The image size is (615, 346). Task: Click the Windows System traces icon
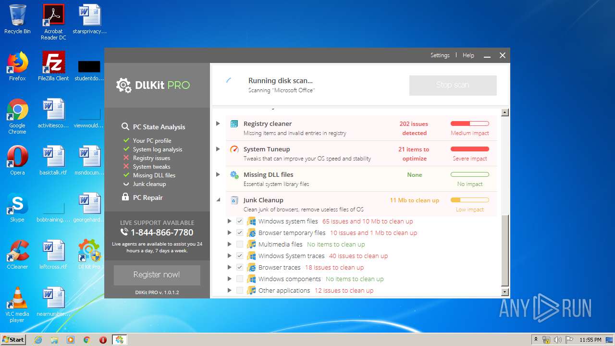click(251, 256)
